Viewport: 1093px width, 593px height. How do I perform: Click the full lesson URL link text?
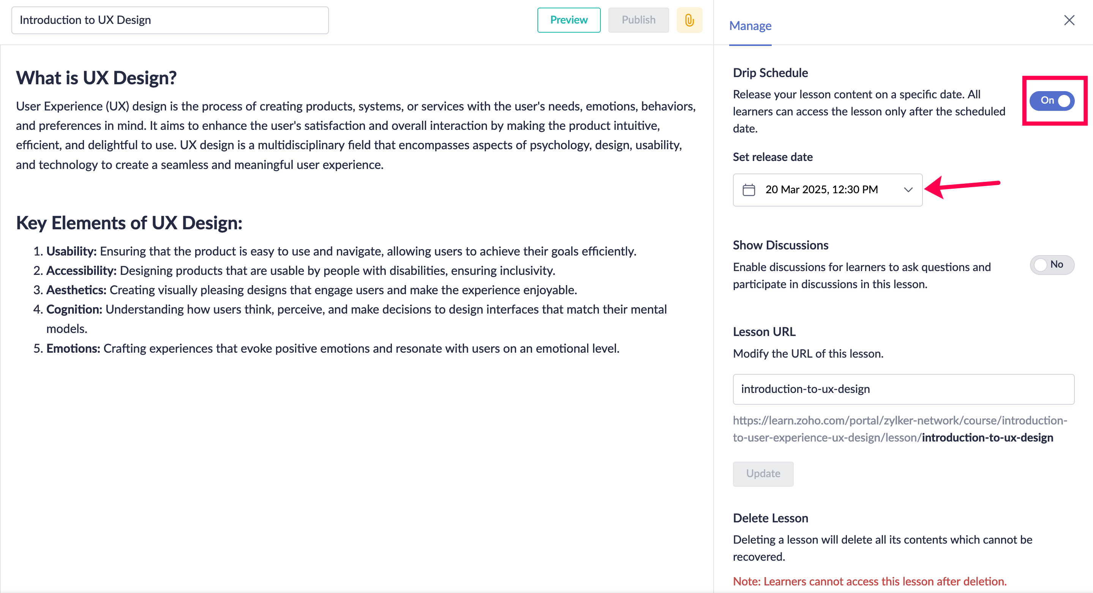[900, 428]
